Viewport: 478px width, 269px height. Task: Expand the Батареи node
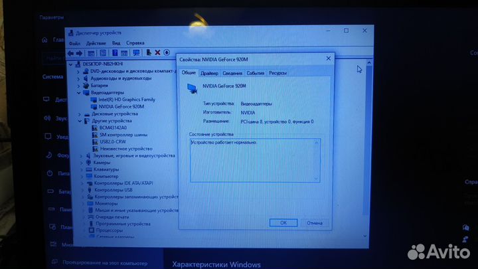click(78, 86)
